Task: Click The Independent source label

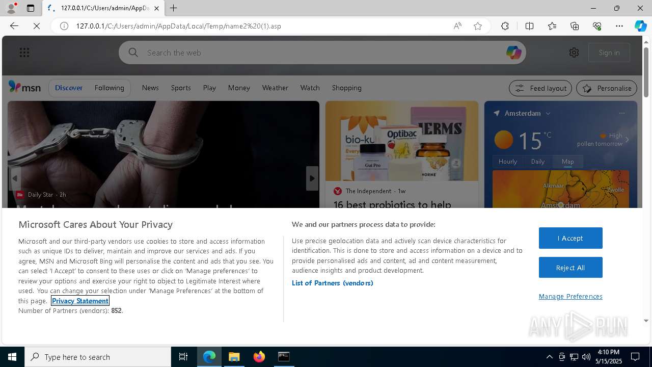Action: [369, 191]
